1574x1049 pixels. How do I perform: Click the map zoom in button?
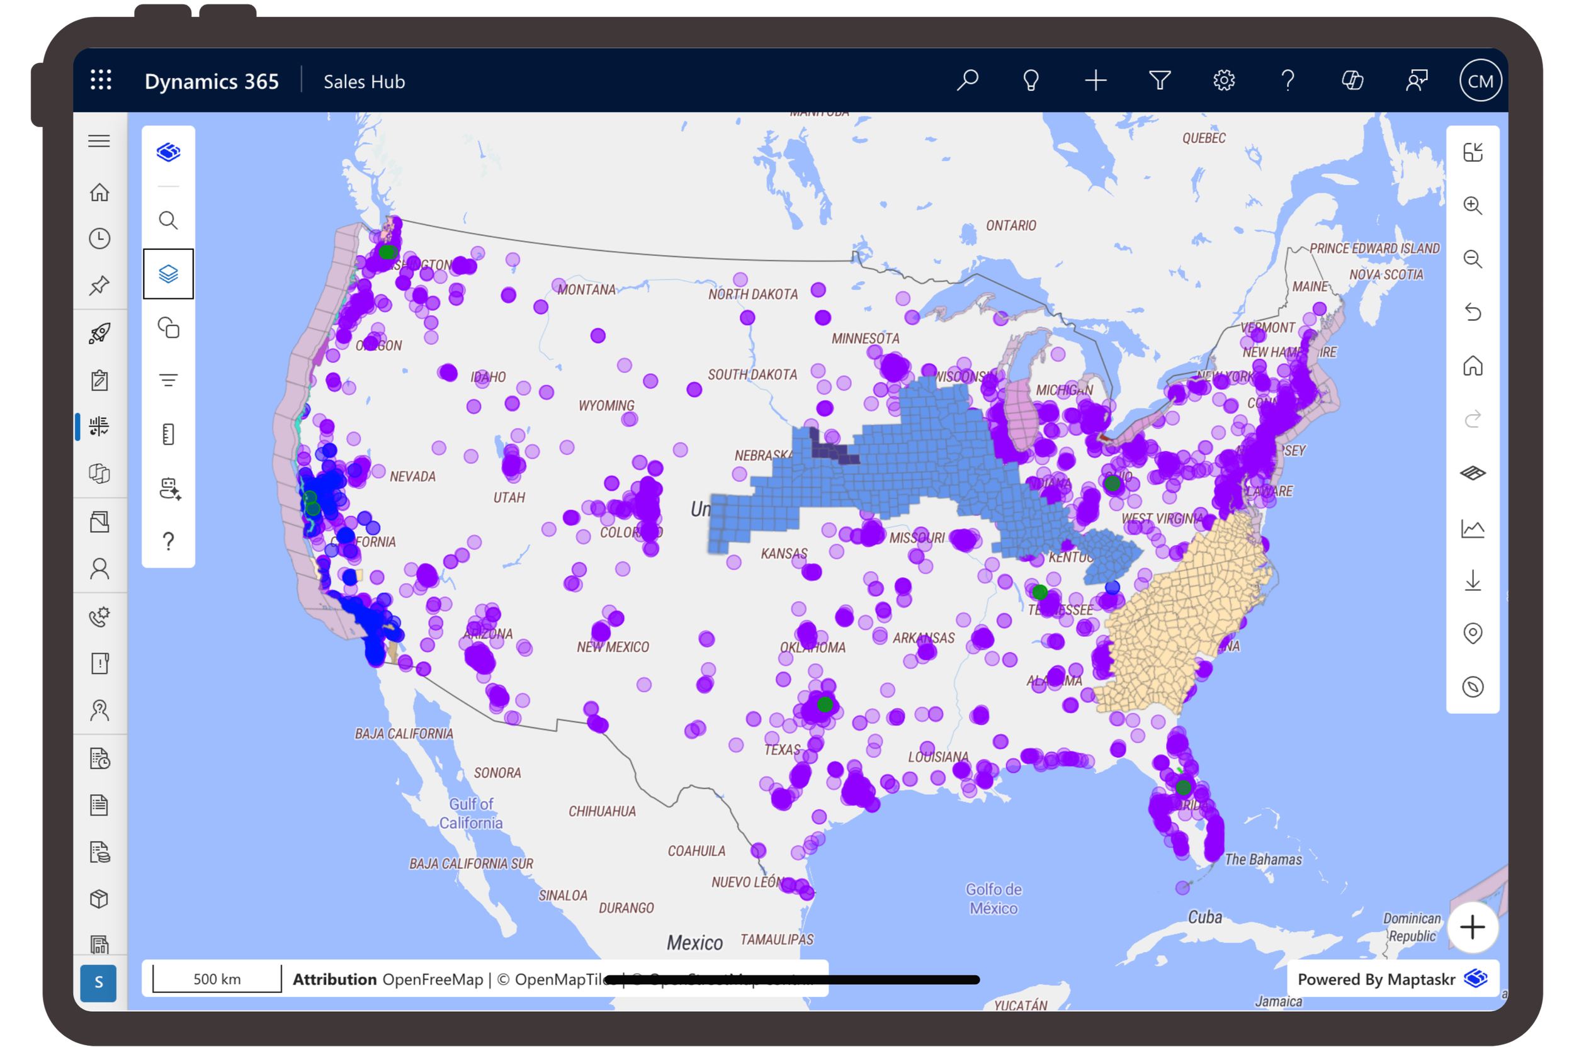click(1472, 205)
